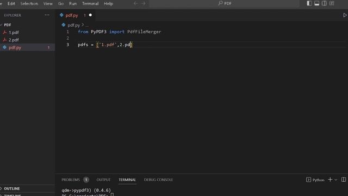Click the PDF icon beside 1.pdf

pos(4,33)
